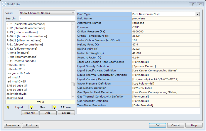Click the Add button

pos(48,113)
